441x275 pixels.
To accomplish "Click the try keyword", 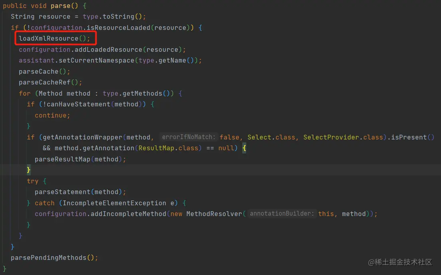I will click(x=33, y=181).
